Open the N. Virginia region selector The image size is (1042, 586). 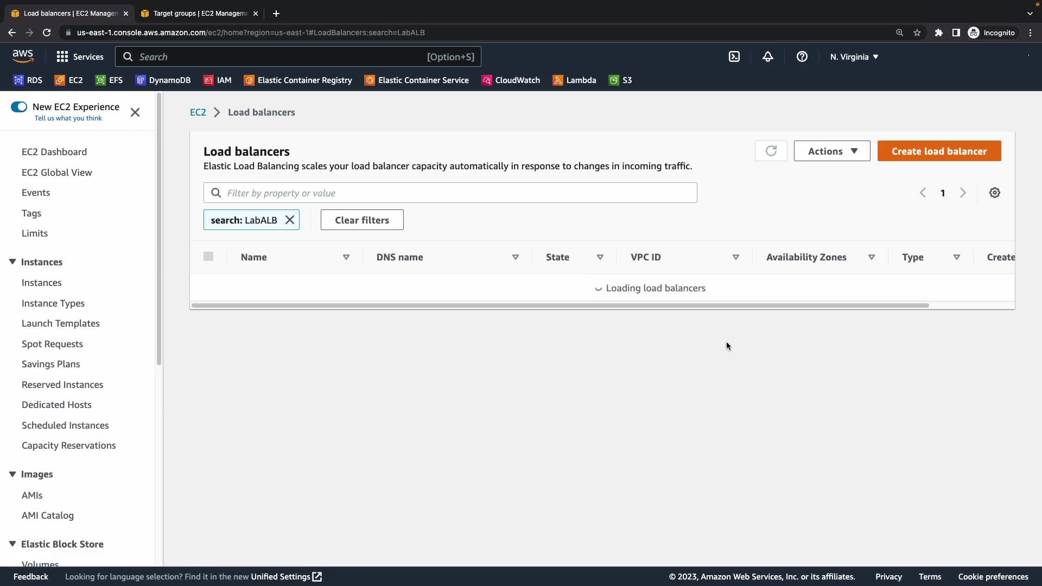[854, 56]
